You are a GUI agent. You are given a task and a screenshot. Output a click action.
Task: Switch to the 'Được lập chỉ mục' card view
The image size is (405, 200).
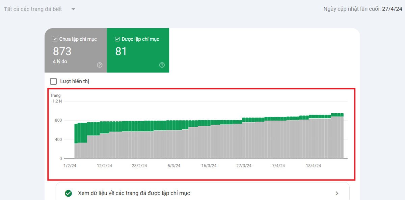(138, 50)
